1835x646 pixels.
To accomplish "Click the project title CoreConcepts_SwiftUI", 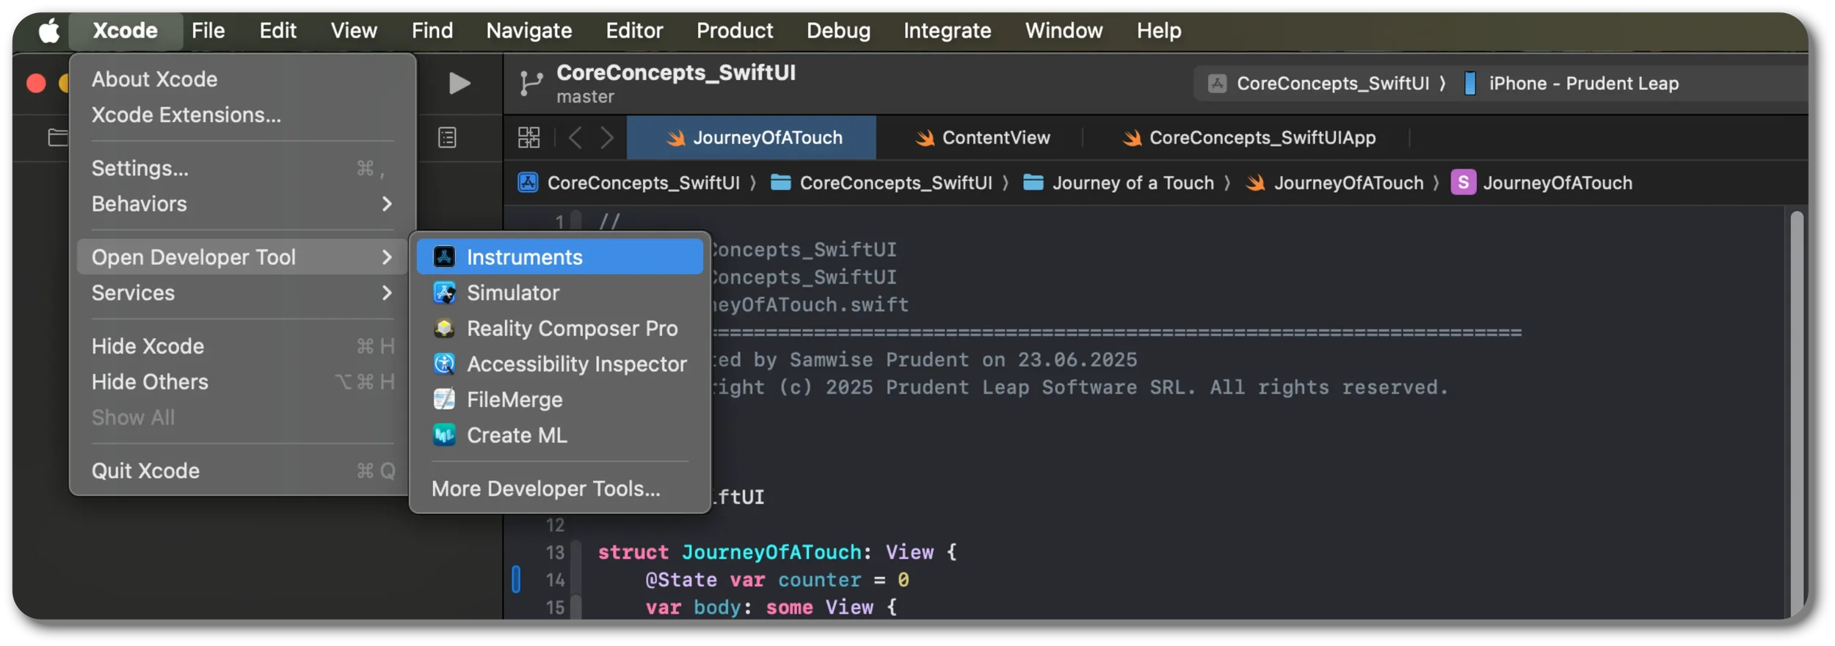I will click(x=675, y=73).
